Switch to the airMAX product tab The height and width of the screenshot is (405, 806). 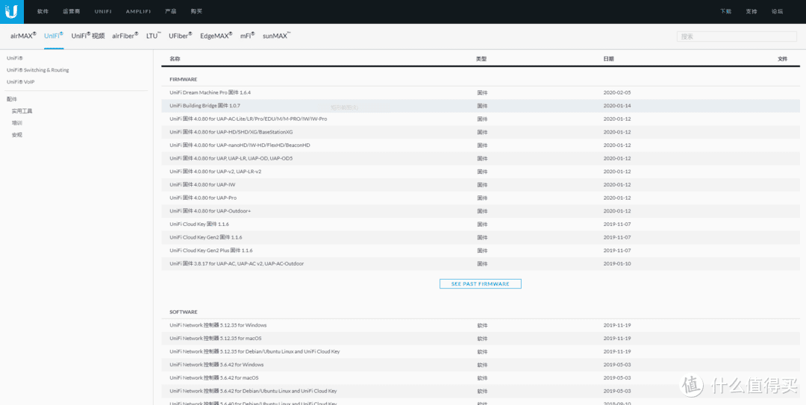coord(23,36)
